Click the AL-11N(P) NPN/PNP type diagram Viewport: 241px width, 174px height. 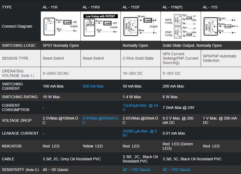(x=180, y=26)
